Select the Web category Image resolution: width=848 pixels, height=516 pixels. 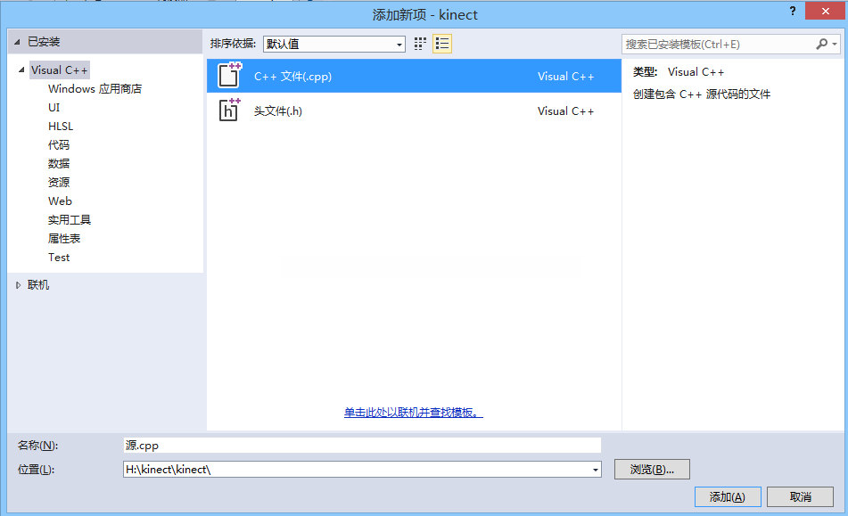pyautogui.click(x=60, y=201)
